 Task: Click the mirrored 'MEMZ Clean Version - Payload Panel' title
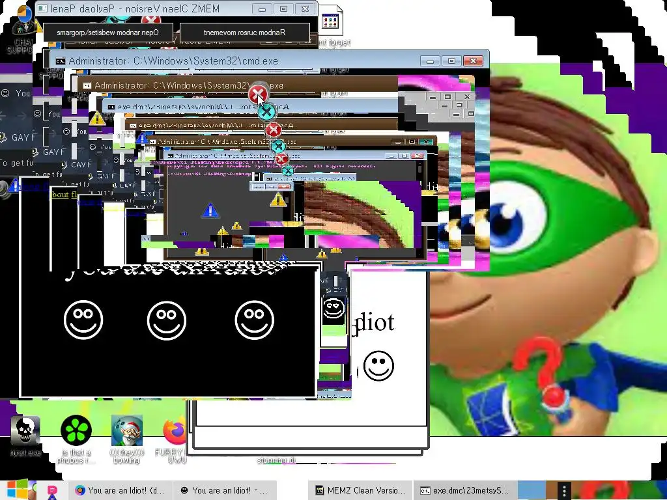tap(135, 8)
